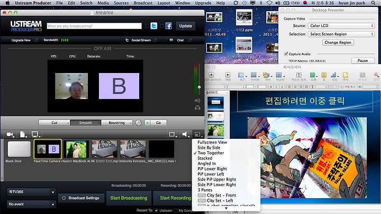Click the Go transition button
This screenshot has width=381, height=214.
158,123
